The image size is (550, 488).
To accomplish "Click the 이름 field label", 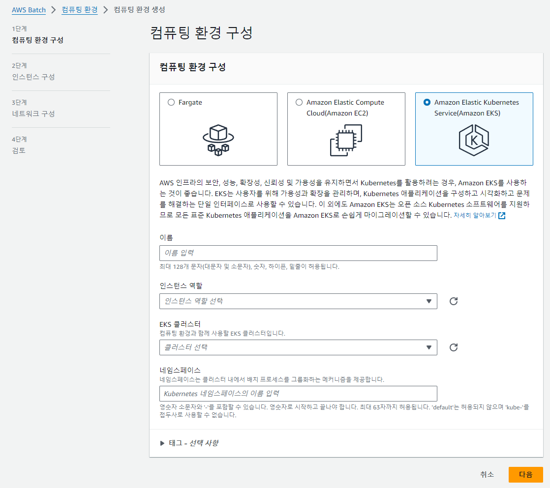I will (166, 237).
